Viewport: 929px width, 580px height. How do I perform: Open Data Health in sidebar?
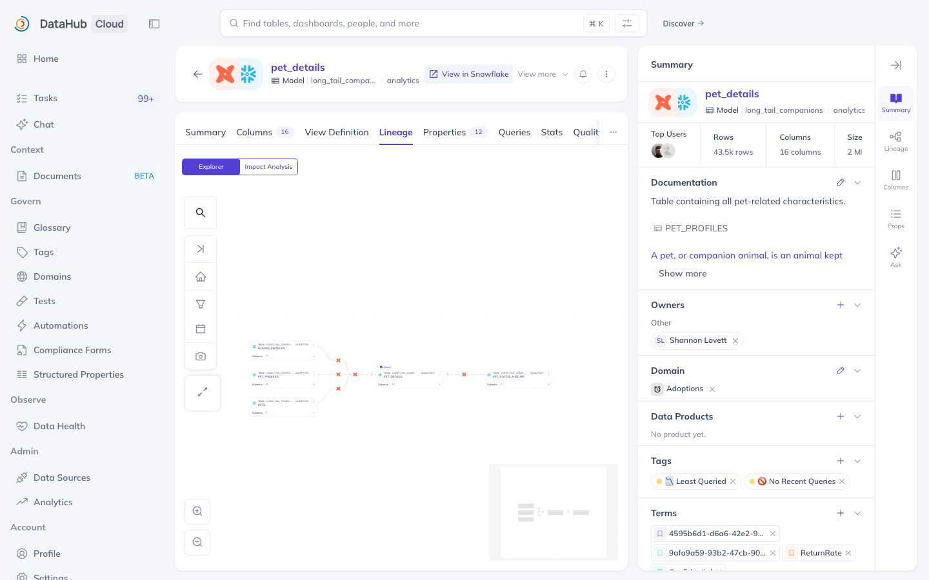[x=86, y=426]
